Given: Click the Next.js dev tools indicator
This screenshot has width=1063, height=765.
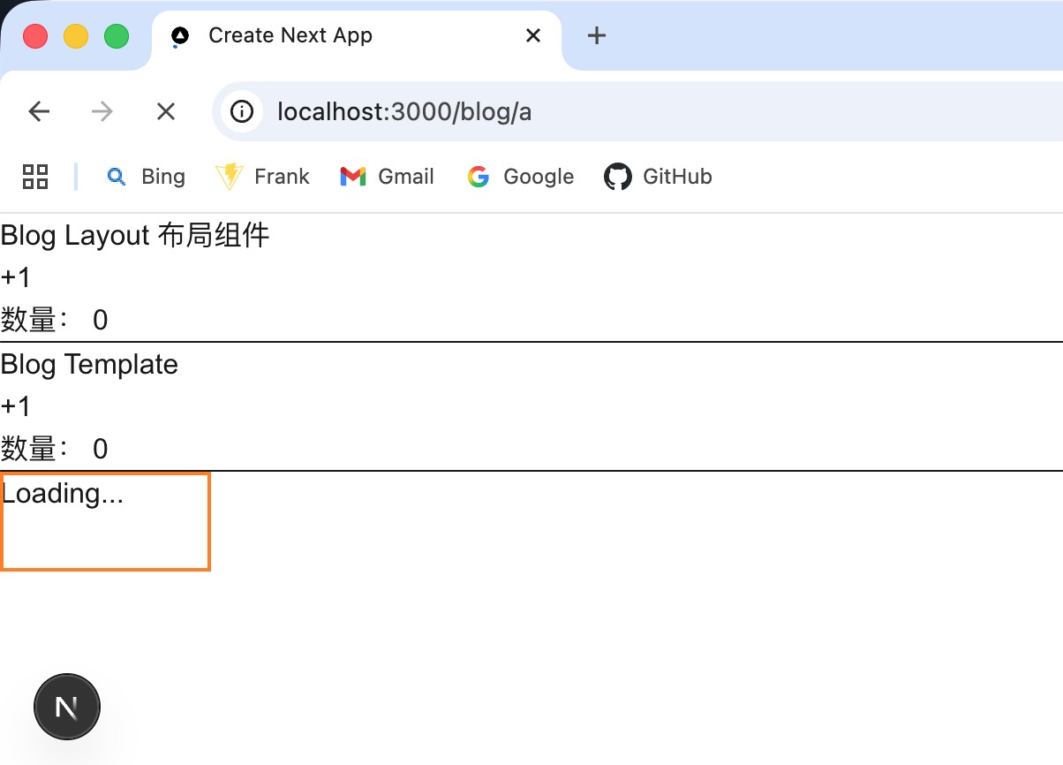Looking at the screenshot, I should [x=66, y=706].
